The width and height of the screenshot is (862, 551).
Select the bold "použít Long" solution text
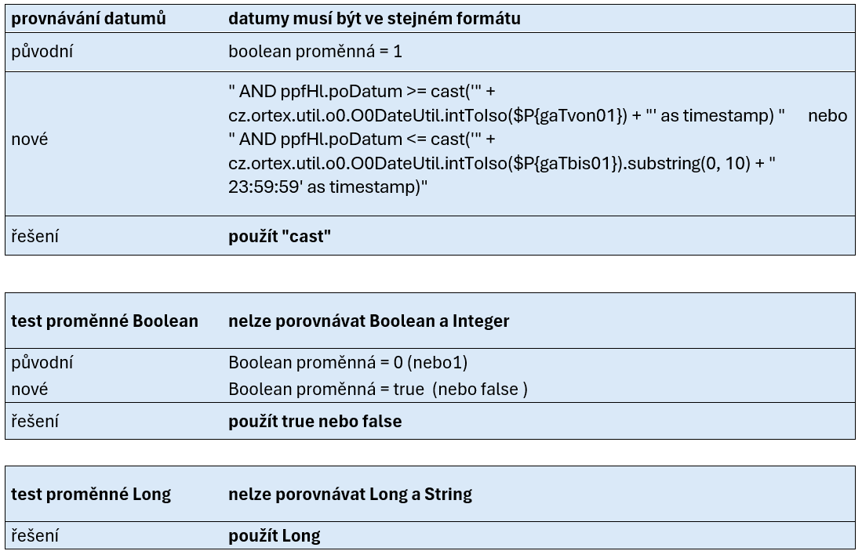274,536
